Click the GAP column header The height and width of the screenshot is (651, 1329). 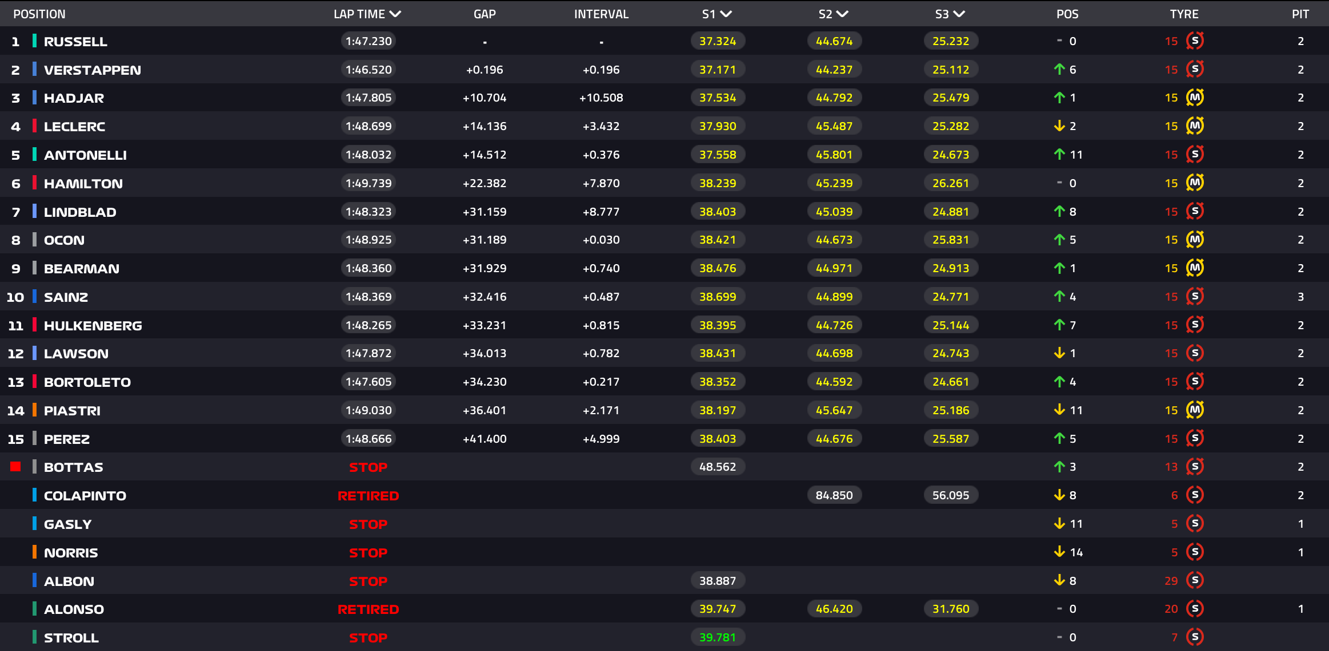click(485, 14)
